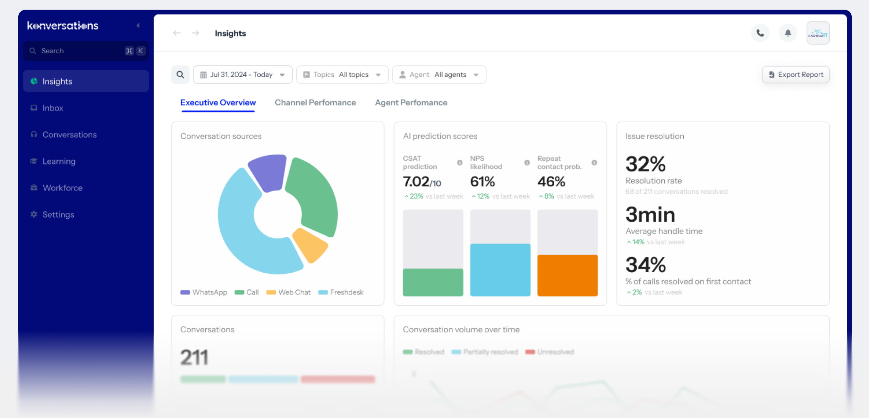Image resolution: width=869 pixels, height=418 pixels.
Task: Click the NPS likelihood info icon
Action: pos(527,163)
